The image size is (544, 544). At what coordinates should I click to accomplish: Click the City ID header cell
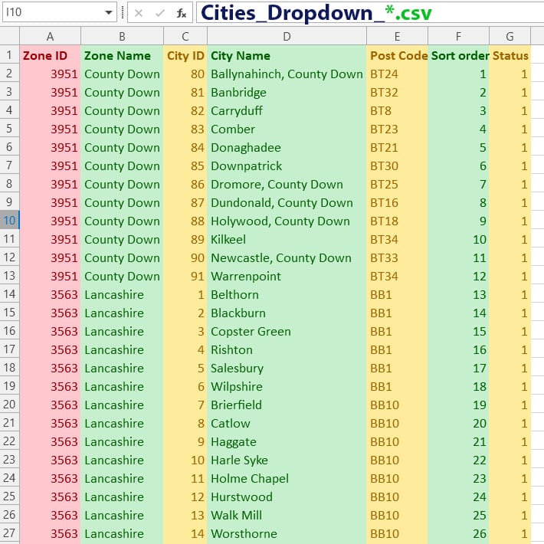point(185,55)
